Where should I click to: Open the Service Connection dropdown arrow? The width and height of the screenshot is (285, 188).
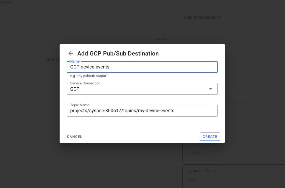coord(210,89)
